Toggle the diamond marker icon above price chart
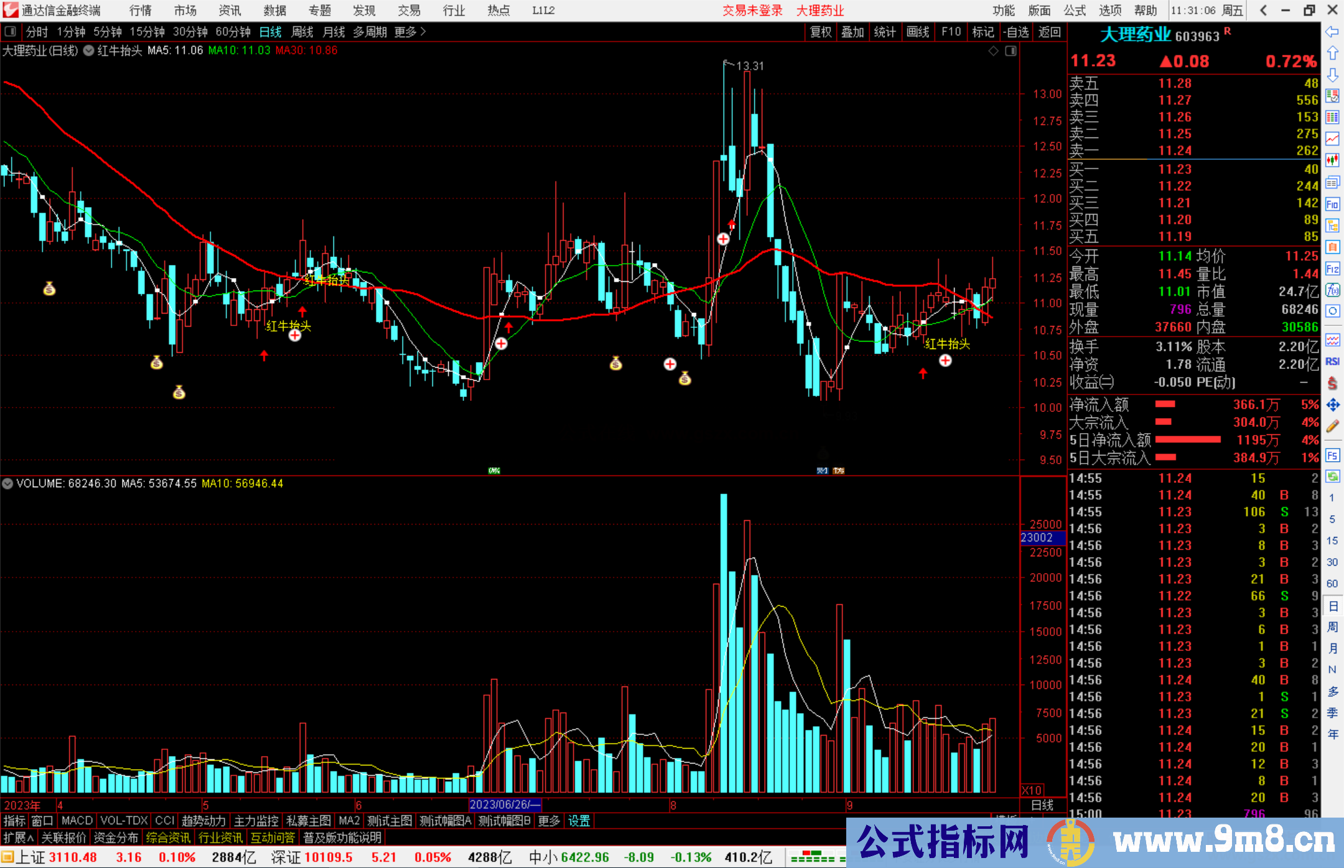This screenshot has height=868, width=1344. 994,51
